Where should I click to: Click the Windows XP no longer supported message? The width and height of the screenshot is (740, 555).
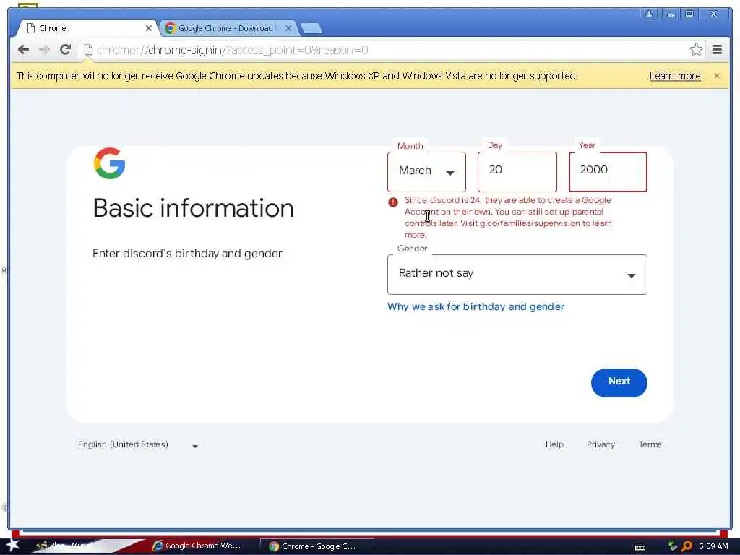[x=297, y=76]
